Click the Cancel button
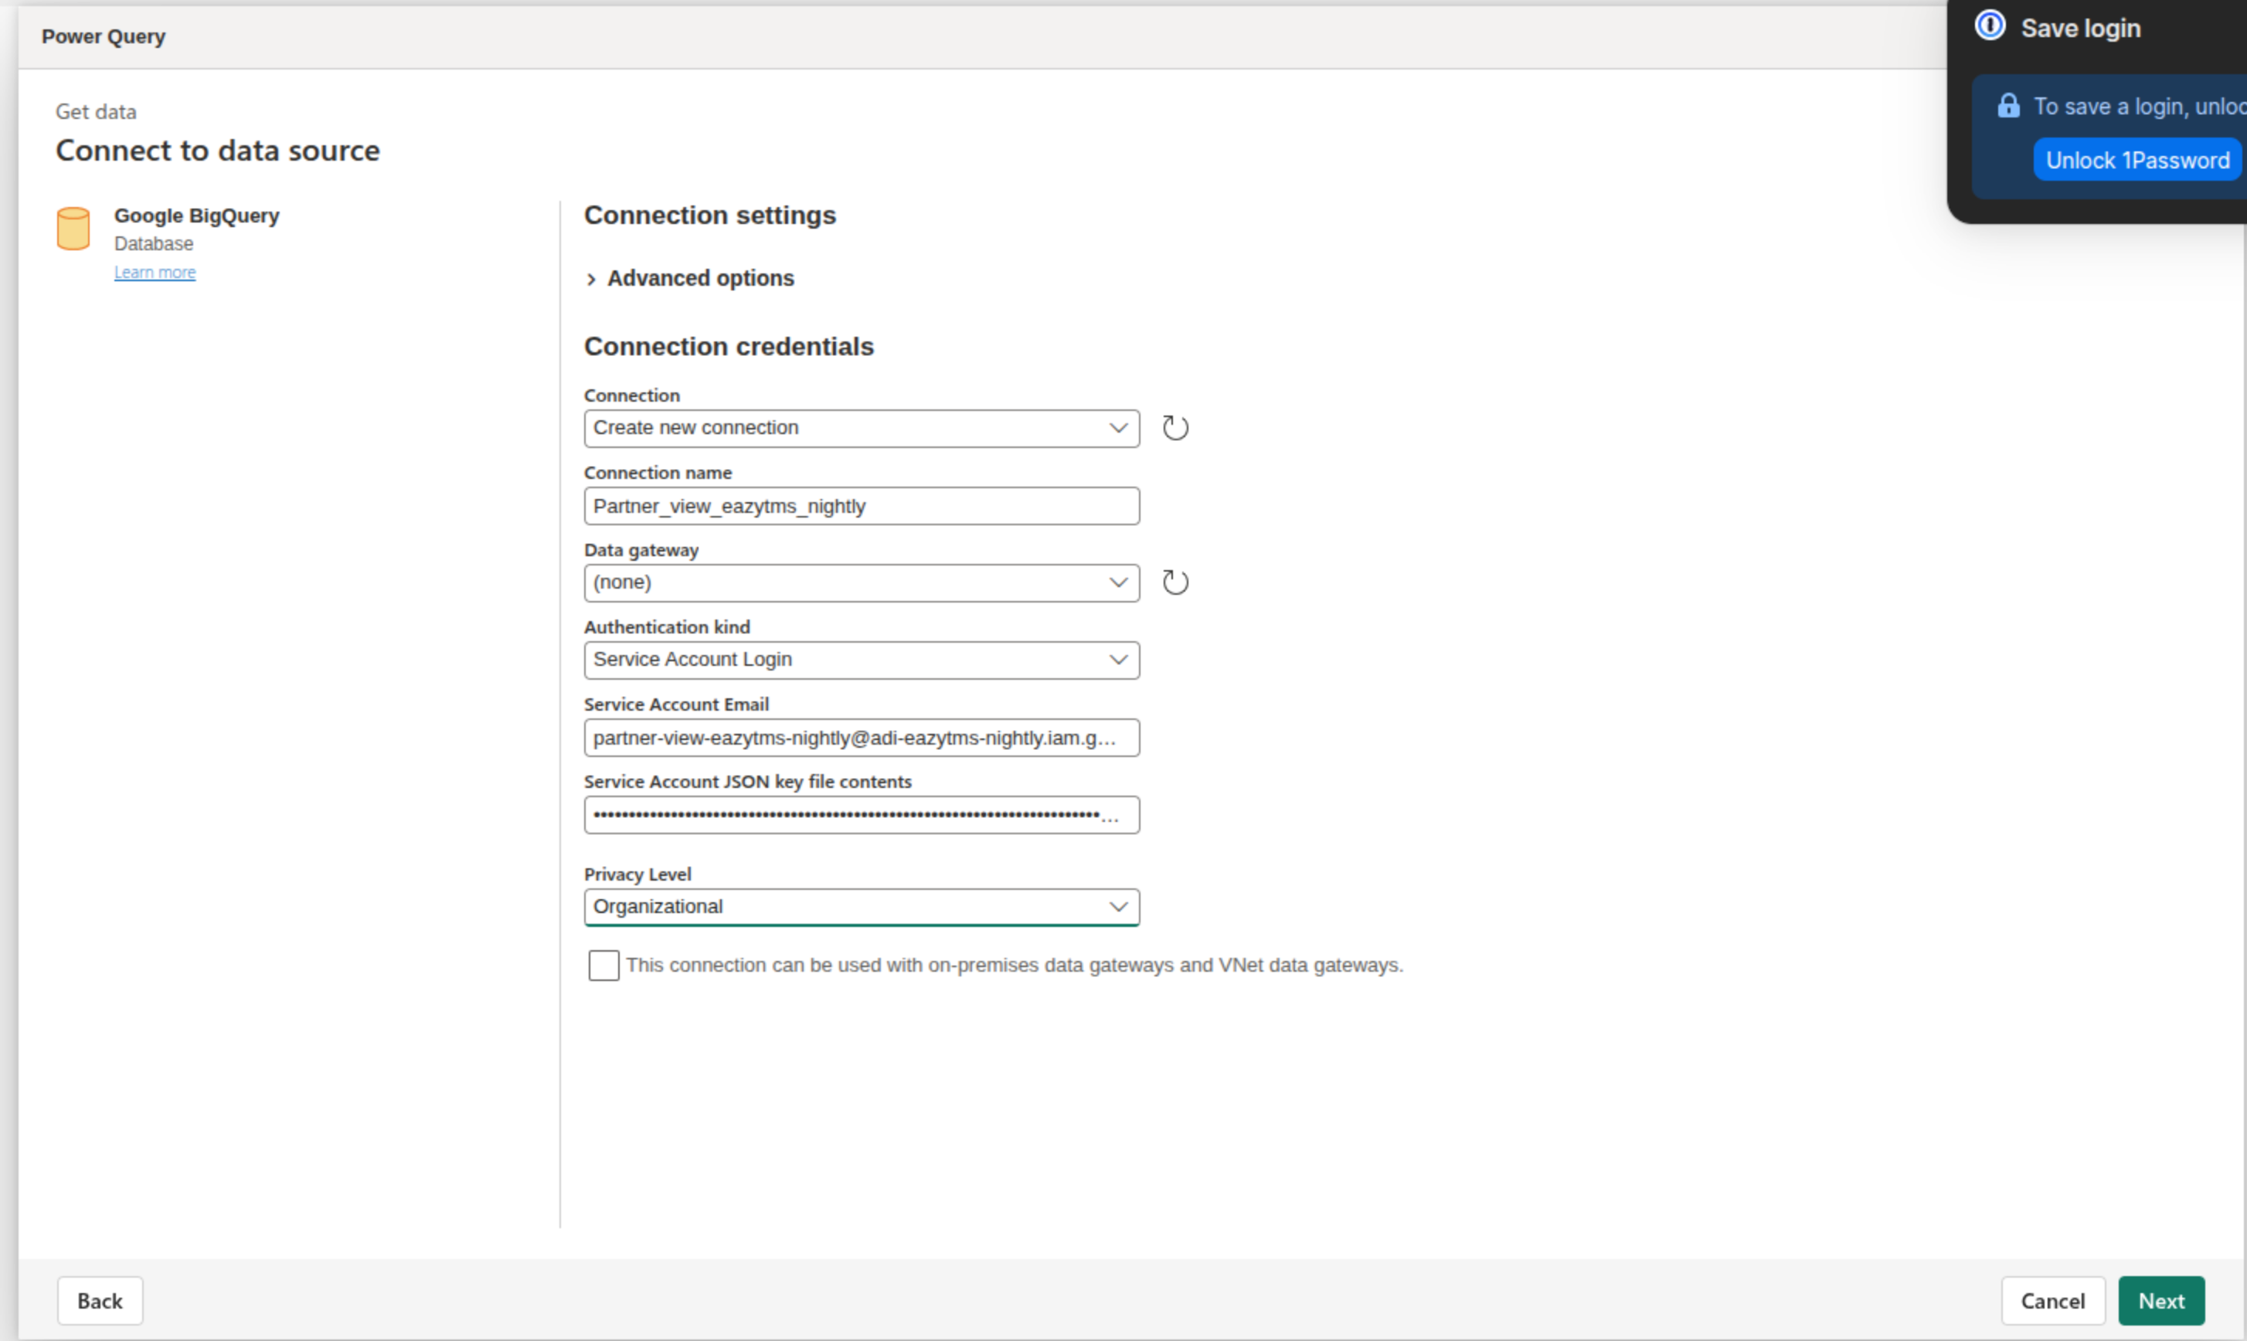This screenshot has width=2247, height=1341. pos(2053,1300)
